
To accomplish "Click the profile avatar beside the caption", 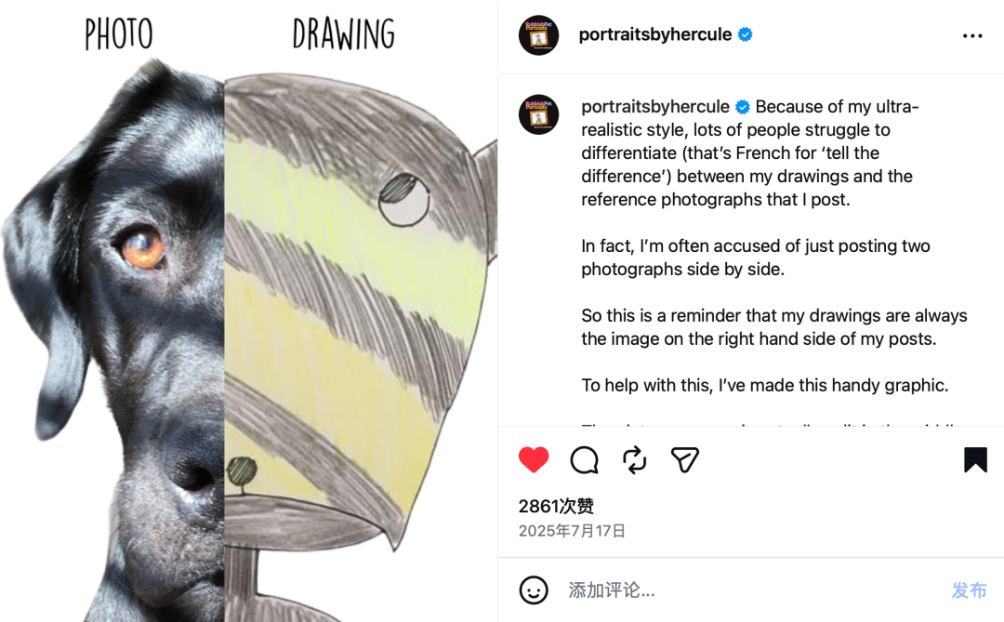I will click(538, 115).
